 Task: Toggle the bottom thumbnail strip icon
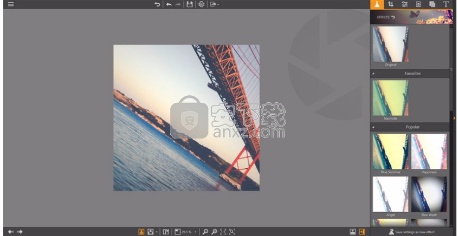353,232
